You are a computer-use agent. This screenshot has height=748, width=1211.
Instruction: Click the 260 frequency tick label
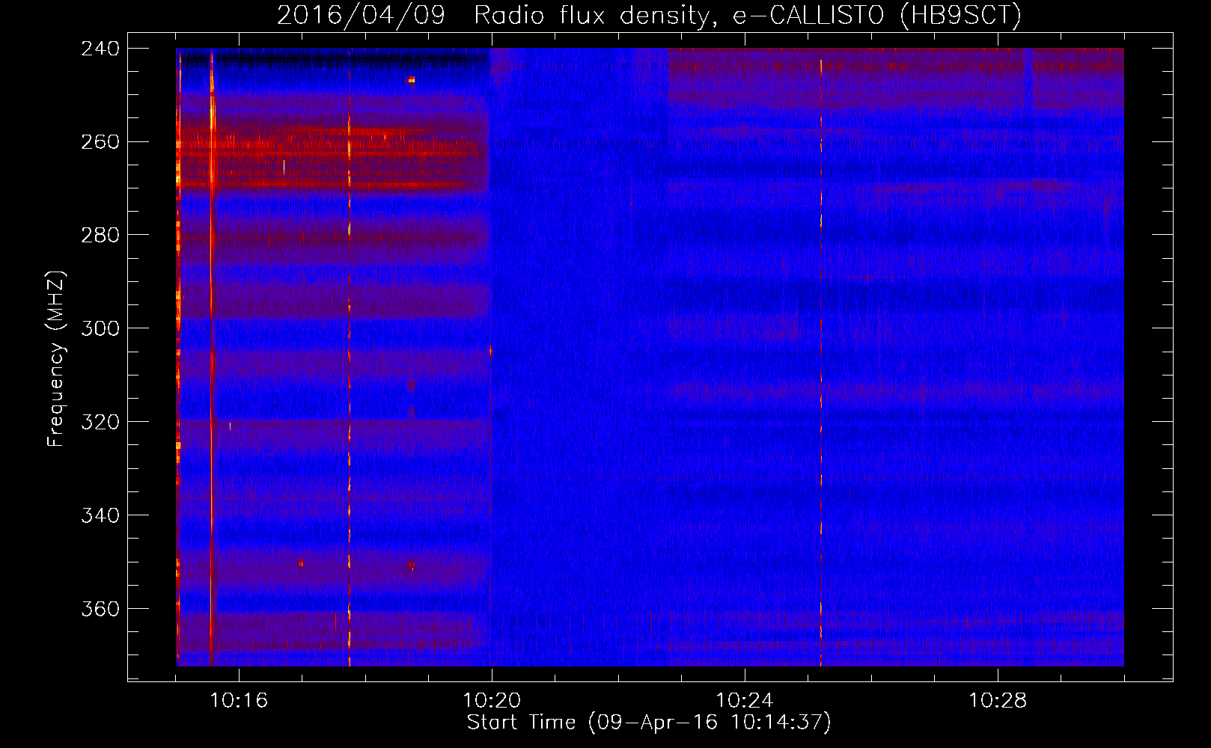click(x=100, y=142)
